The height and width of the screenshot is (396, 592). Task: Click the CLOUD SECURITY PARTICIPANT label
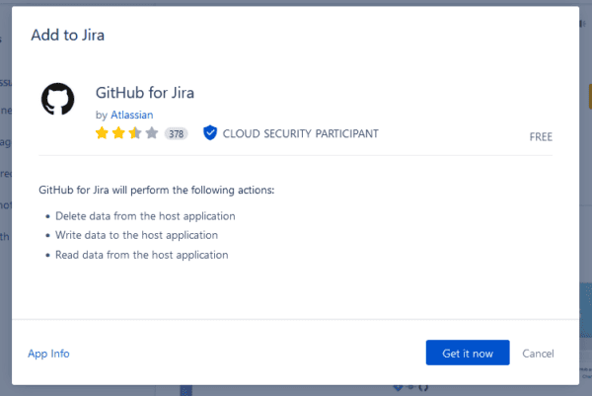point(301,133)
